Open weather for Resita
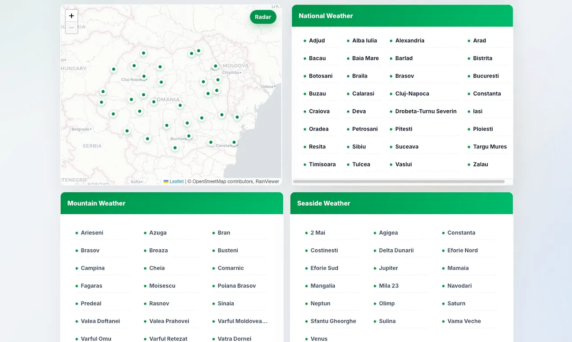This screenshot has height=342, width=572. (x=317, y=147)
